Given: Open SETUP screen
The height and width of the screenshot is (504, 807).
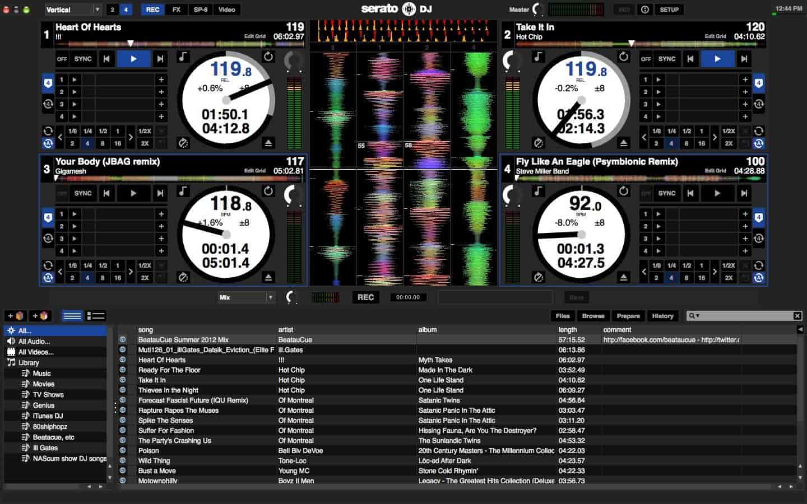Looking at the screenshot, I should coord(670,9).
